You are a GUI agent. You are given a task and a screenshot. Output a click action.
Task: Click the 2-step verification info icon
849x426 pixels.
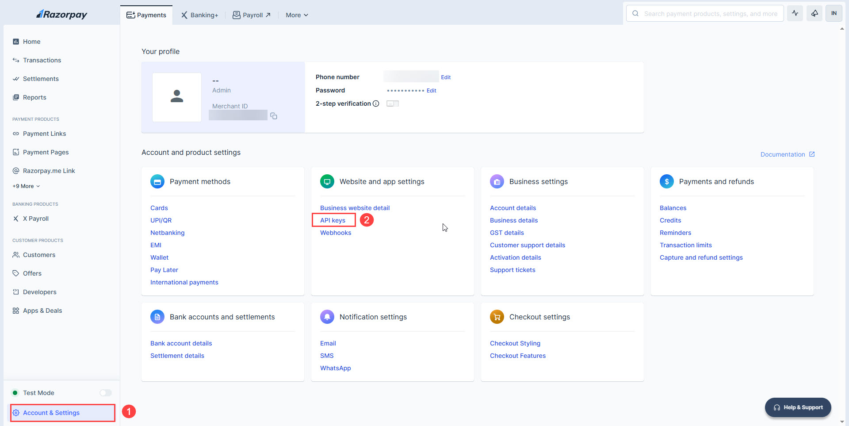coord(376,104)
